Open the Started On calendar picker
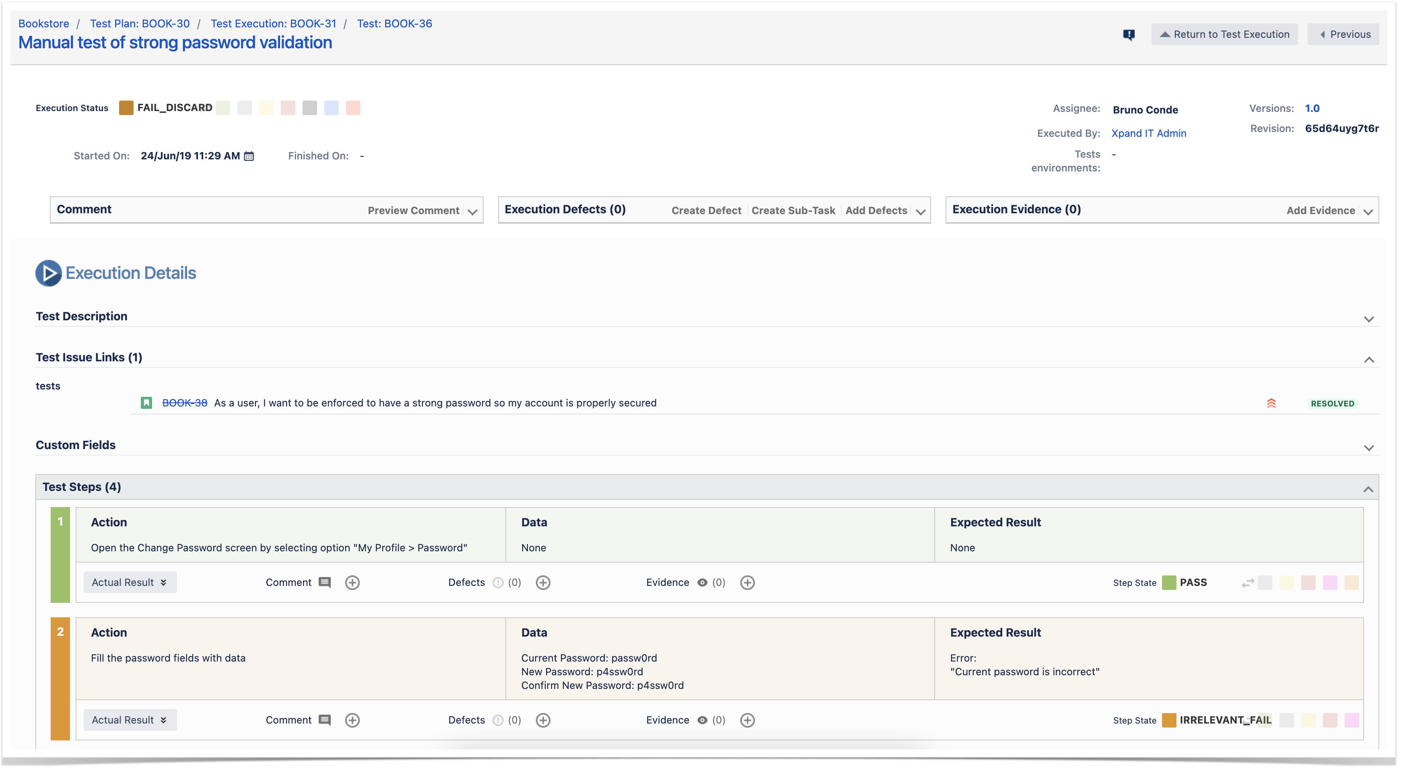The width and height of the screenshot is (1401, 769). 249,156
